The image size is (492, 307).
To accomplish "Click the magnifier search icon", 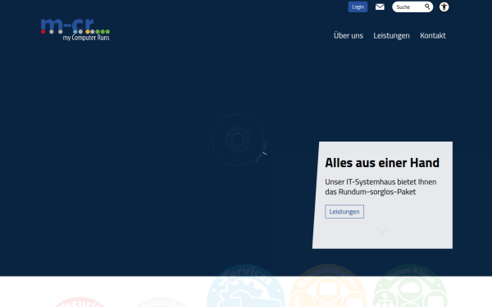I will (x=427, y=7).
